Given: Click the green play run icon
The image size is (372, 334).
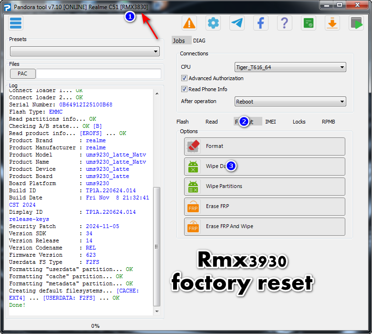Looking at the screenshot, I should tap(356, 23).
